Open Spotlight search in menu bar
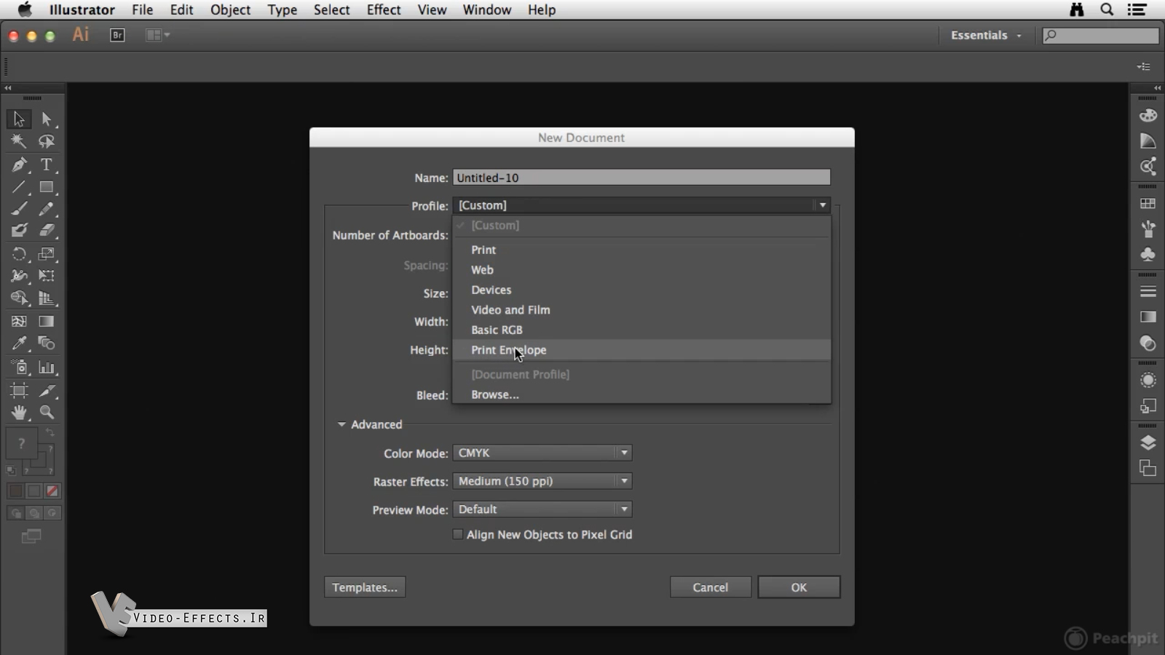This screenshot has width=1165, height=655. tap(1107, 10)
